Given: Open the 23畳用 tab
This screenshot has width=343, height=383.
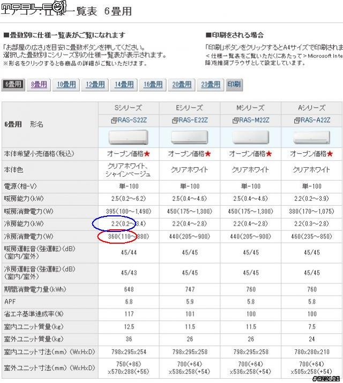Looking at the screenshot, I should click(210, 85).
